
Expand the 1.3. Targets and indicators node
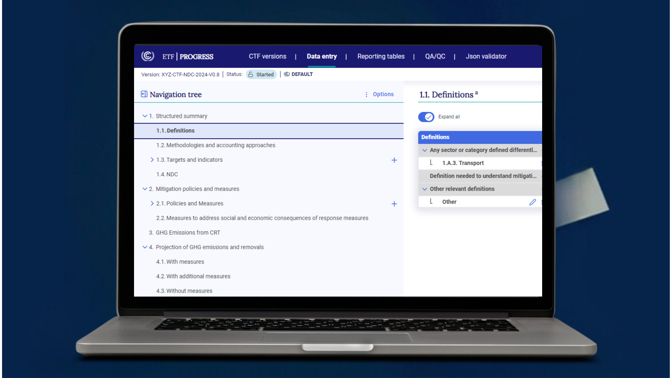[x=152, y=160]
